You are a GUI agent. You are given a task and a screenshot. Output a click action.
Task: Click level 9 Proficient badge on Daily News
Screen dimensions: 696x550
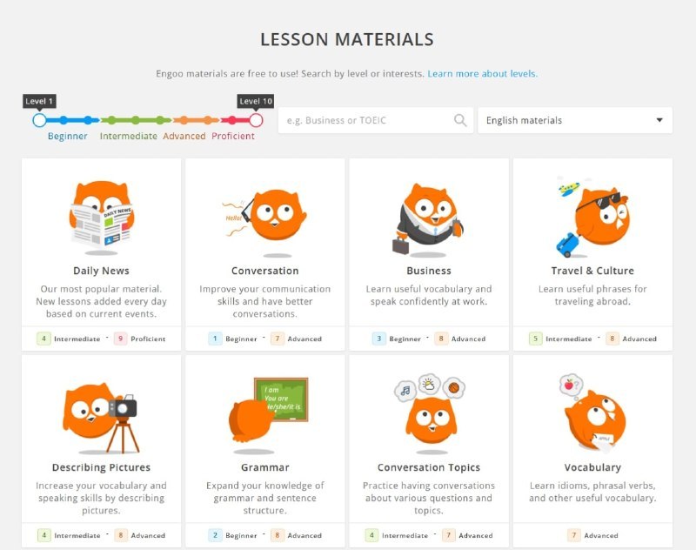tap(140, 339)
